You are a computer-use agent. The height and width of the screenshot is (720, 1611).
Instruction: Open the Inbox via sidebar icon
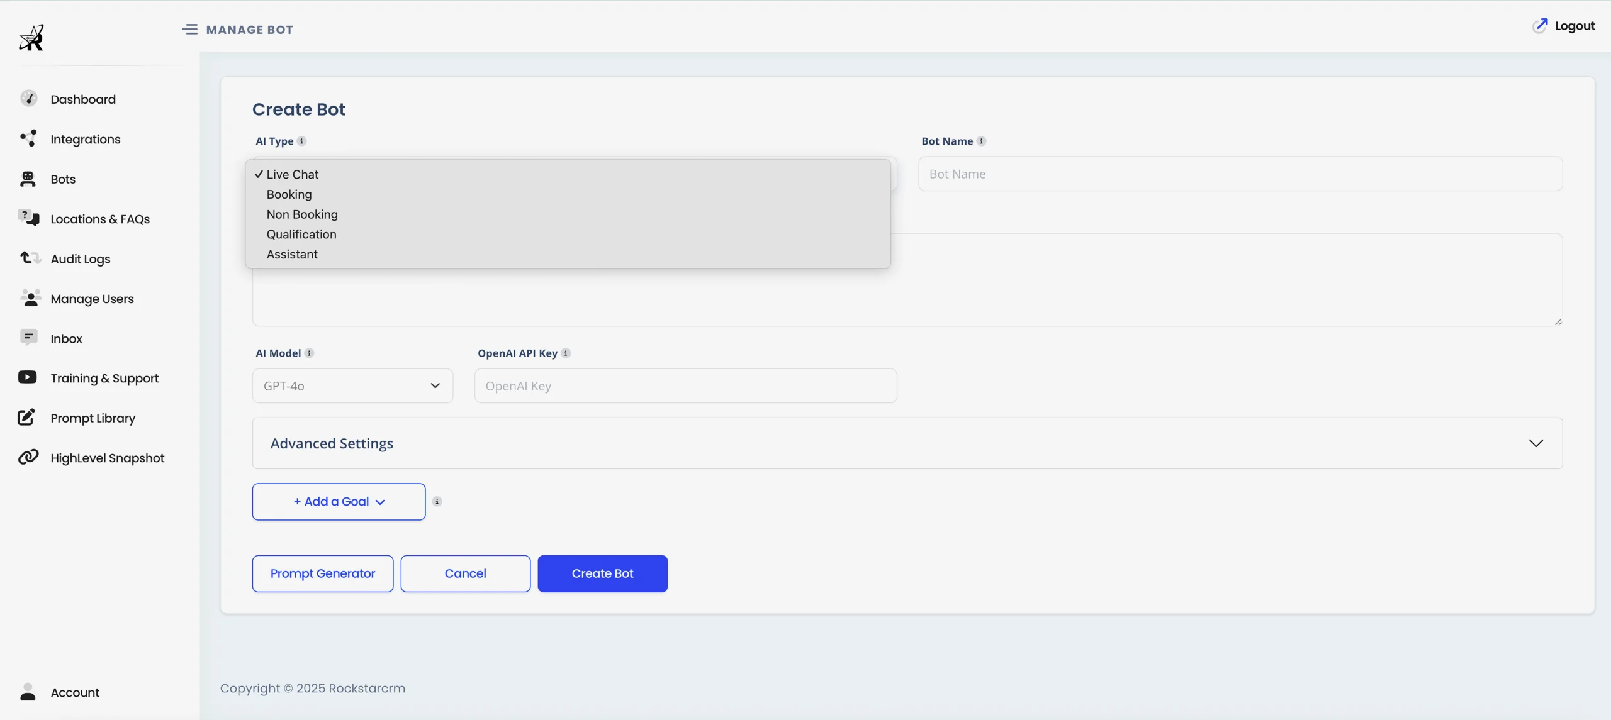coord(29,338)
